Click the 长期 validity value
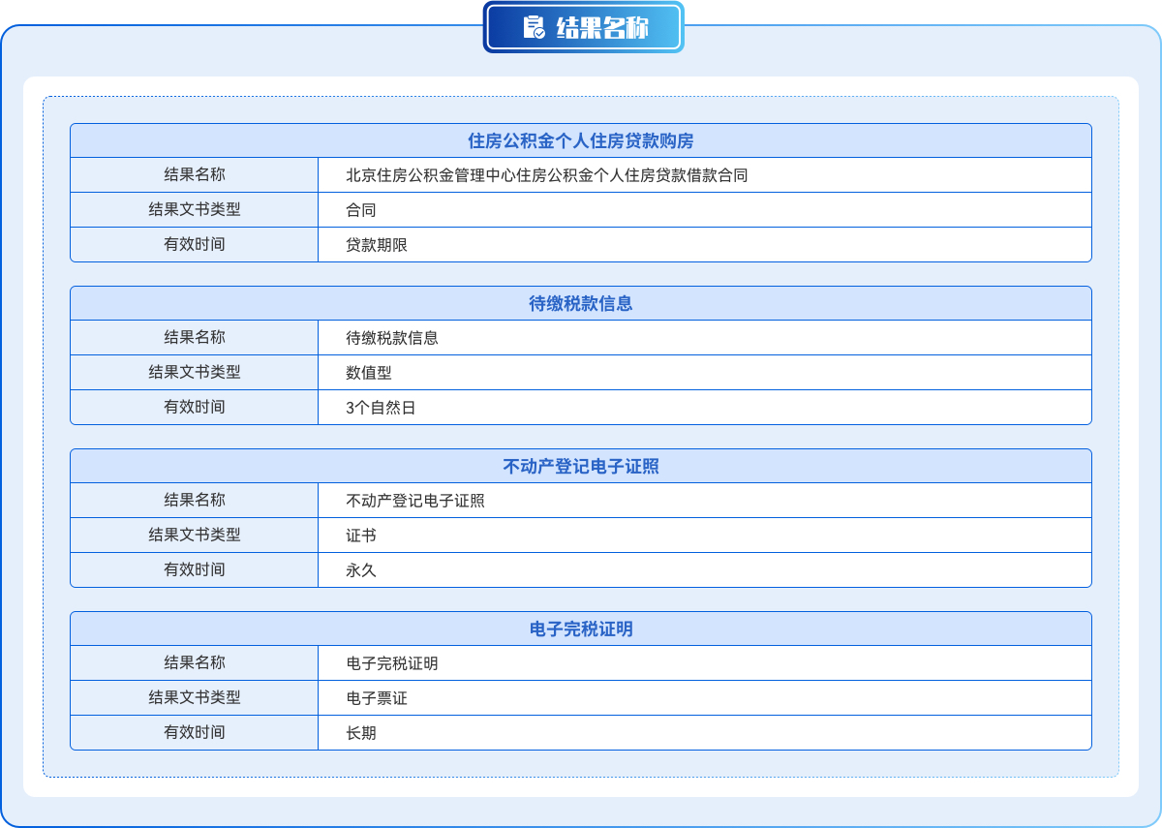This screenshot has height=828, width=1162. (361, 733)
